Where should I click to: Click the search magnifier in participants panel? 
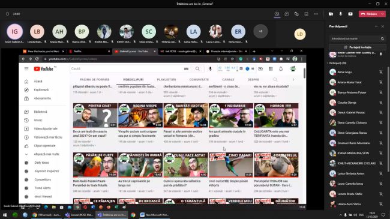click(382, 38)
